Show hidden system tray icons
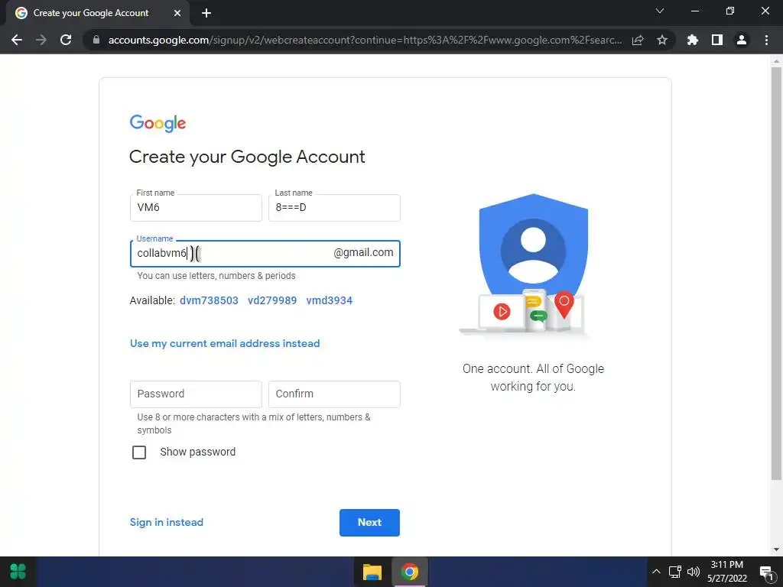 657,572
